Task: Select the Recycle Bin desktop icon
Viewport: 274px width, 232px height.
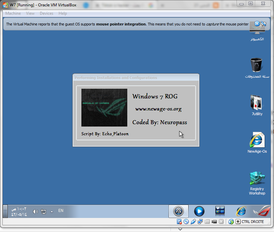Action: tap(257, 68)
